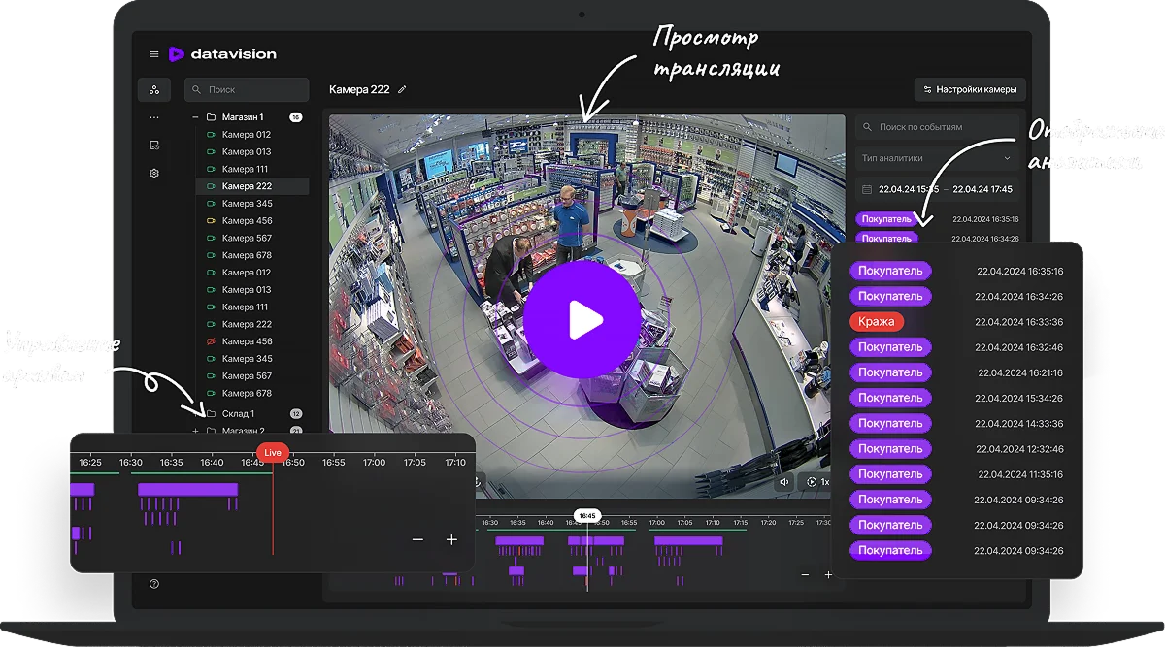Collapse the Магазин 1 folder
Viewport: 1165px width, 647px height.
(195, 117)
